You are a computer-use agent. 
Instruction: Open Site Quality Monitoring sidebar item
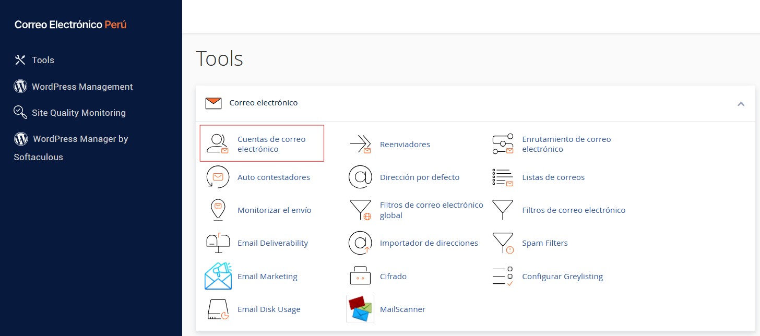pyautogui.click(x=78, y=113)
